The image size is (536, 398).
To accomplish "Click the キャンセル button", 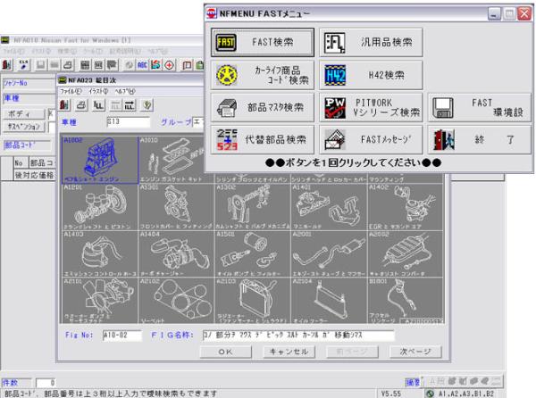I will coord(289,352).
